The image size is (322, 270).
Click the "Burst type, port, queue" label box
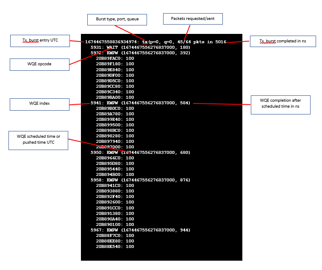click(x=117, y=19)
